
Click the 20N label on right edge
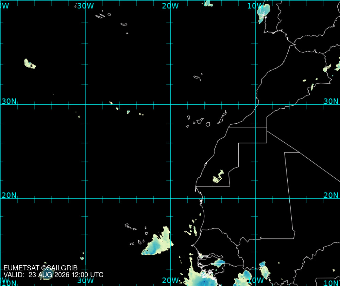[331, 195]
